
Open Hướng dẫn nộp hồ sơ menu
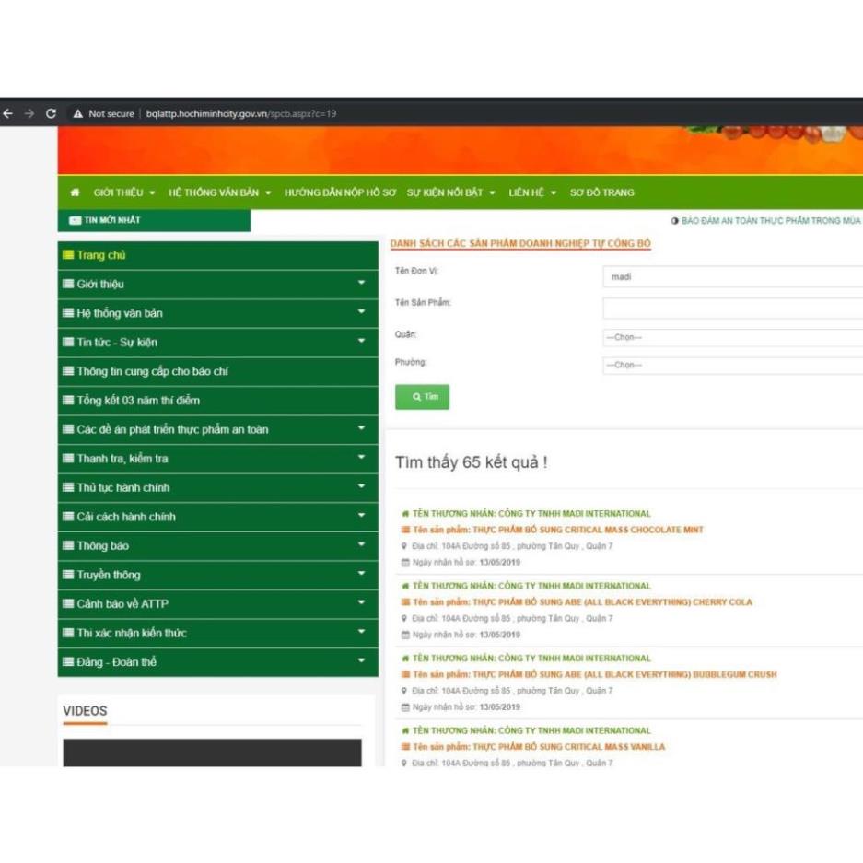340,192
